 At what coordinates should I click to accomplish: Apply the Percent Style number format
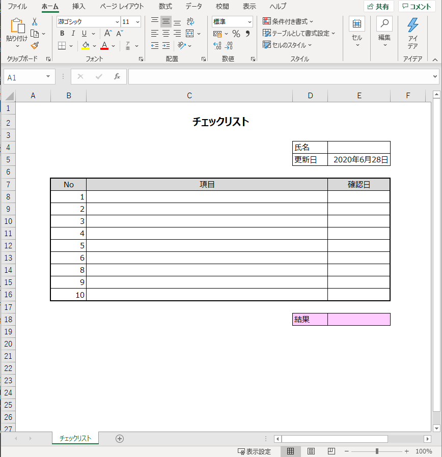point(236,34)
